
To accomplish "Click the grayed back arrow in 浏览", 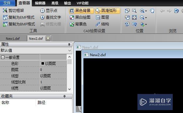I will [x=162, y=11].
